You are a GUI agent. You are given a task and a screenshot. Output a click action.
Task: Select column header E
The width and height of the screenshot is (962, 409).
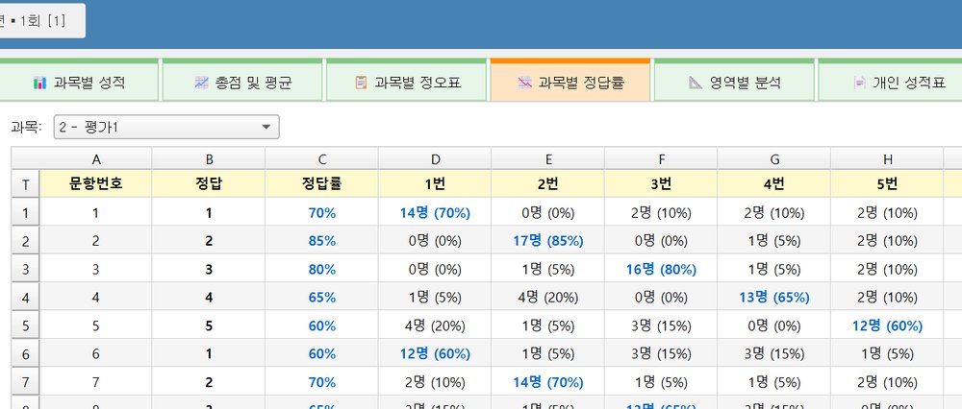point(548,159)
